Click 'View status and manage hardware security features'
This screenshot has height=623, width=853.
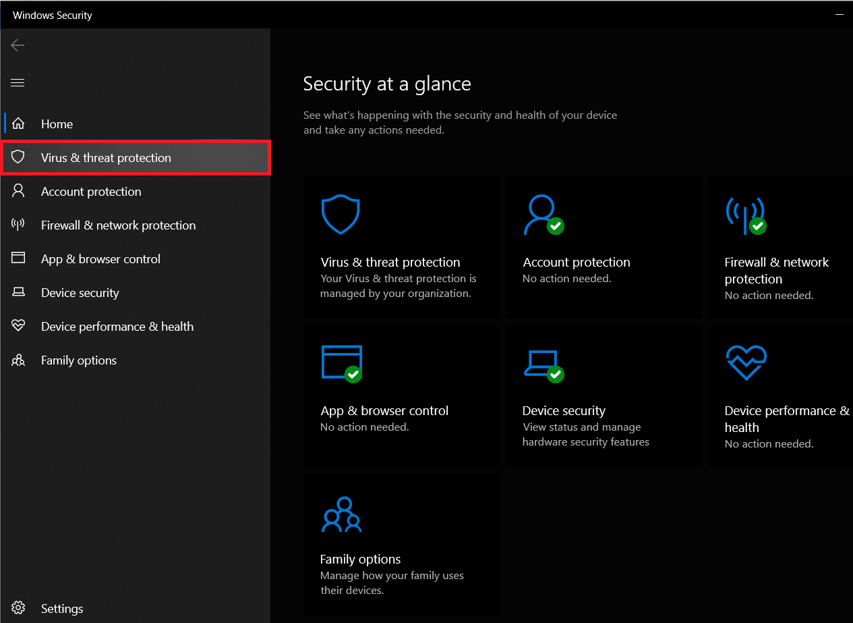point(586,435)
